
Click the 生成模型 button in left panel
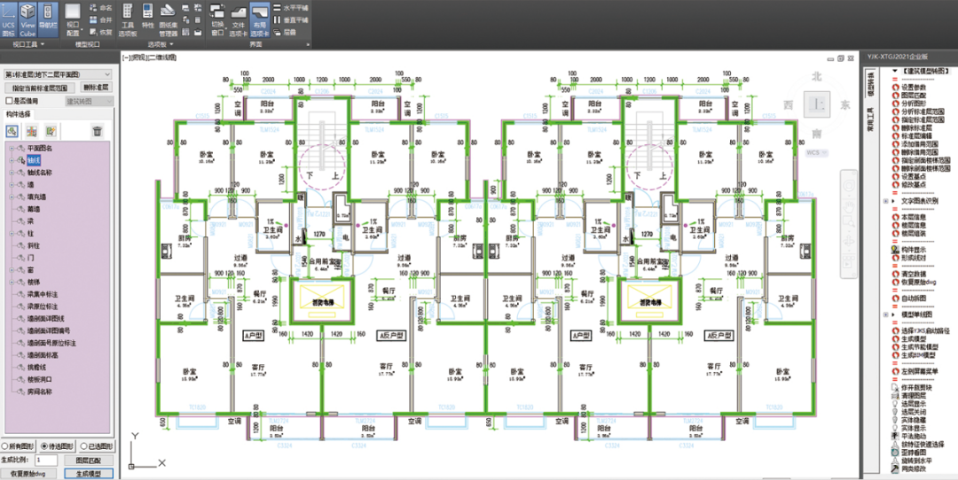point(88,473)
